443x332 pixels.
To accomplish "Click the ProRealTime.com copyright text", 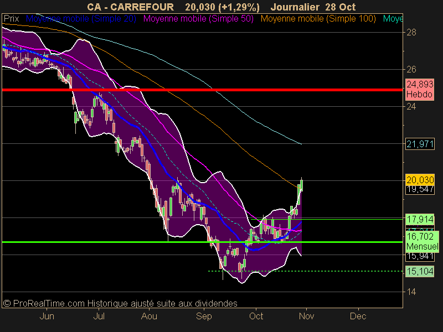I will (120, 303).
